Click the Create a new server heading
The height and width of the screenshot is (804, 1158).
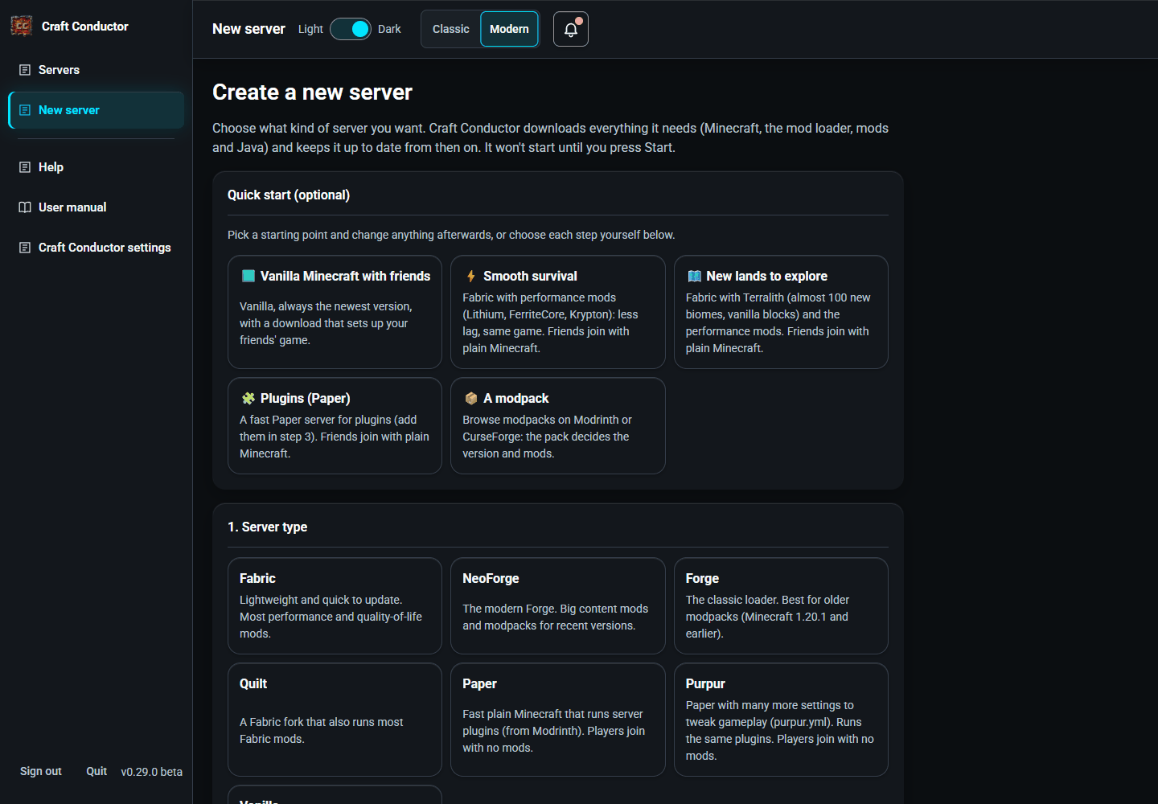pyautogui.click(x=312, y=92)
